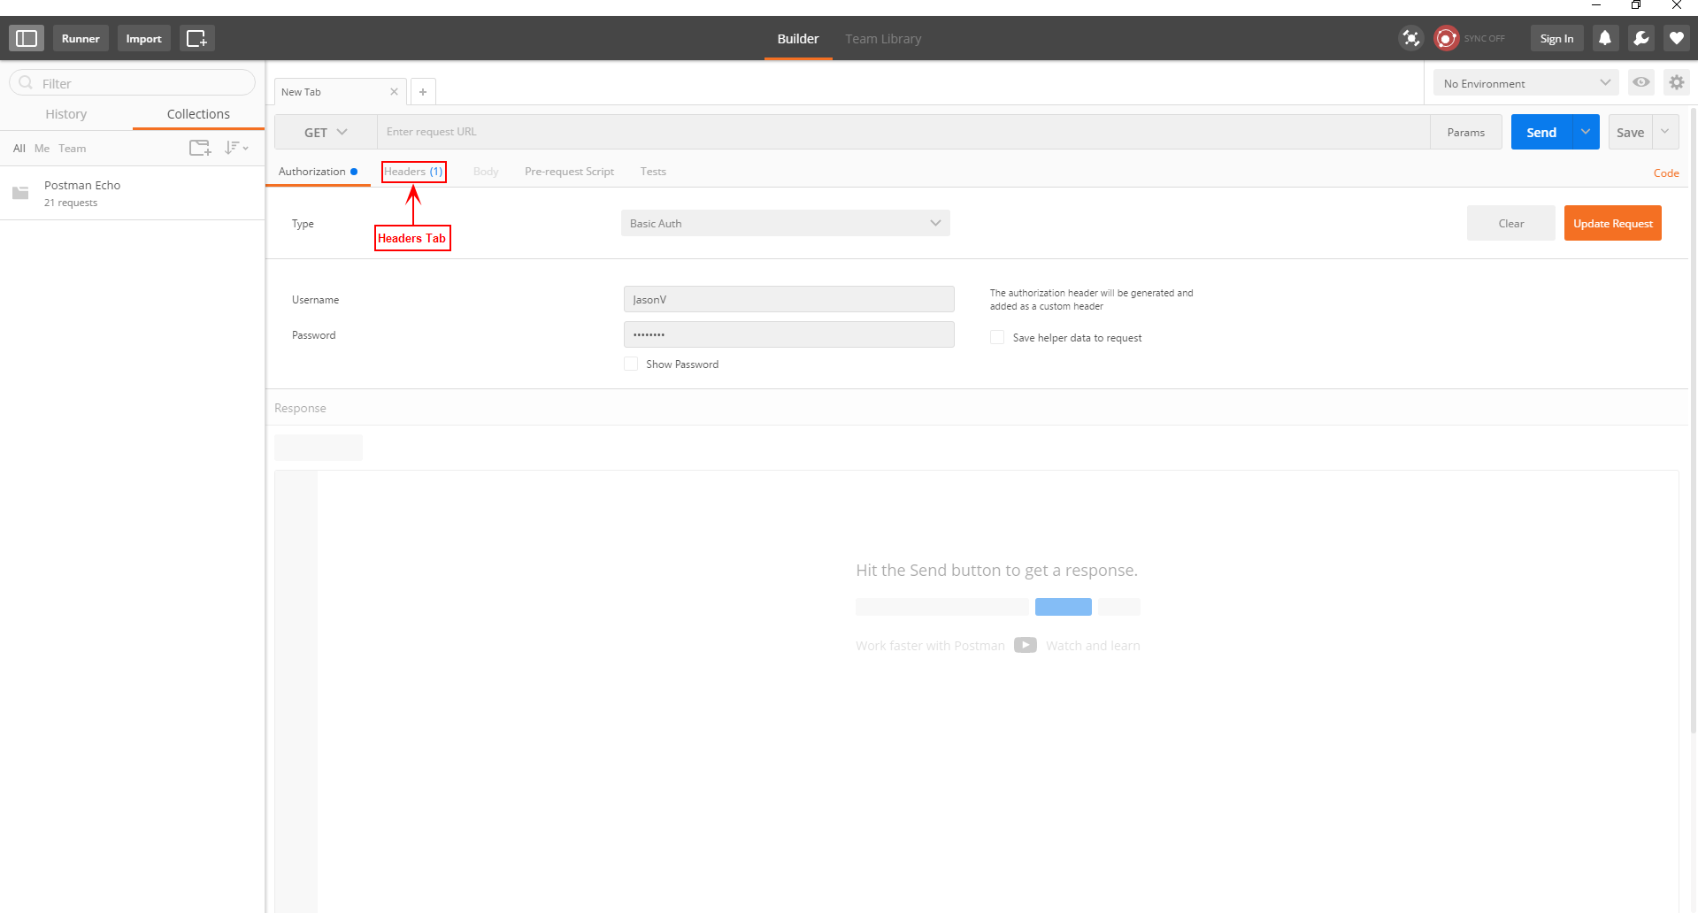Close the New Tab request tab
Viewport: 1698px width, 913px height.
(x=394, y=92)
